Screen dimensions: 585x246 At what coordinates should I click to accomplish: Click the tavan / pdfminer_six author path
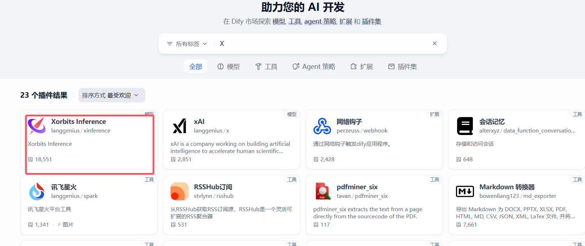(x=362, y=196)
